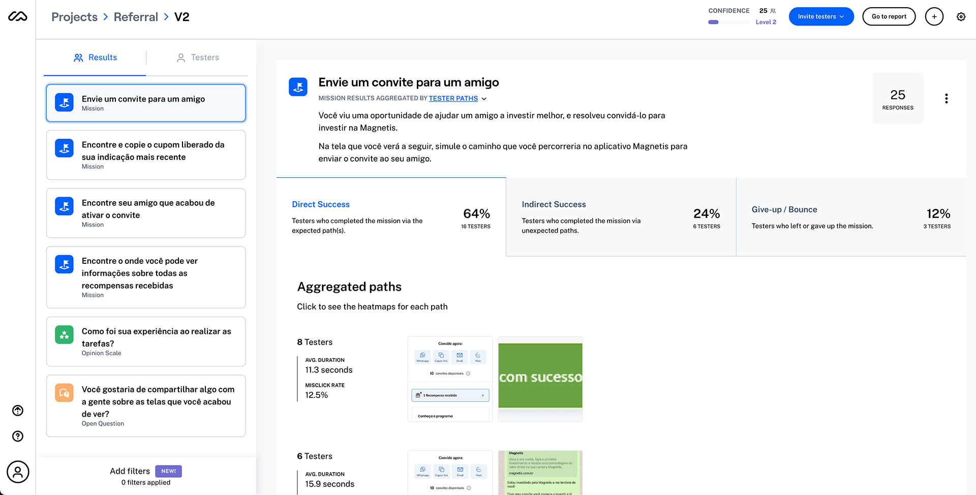Open the Invite testers dropdown
The width and height of the screenshot is (976, 495).
[x=821, y=17]
